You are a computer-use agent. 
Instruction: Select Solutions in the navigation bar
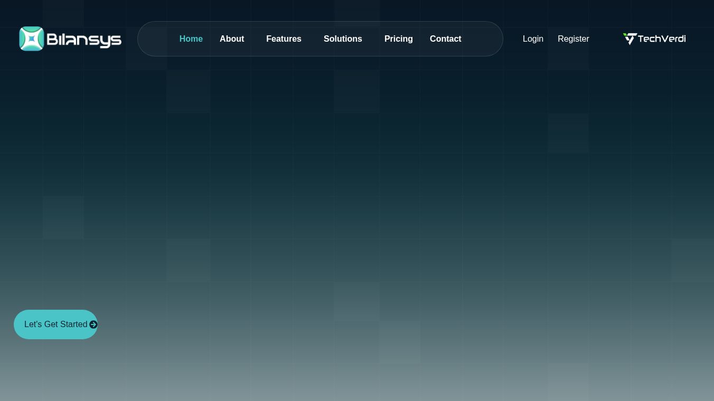click(343, 39)
